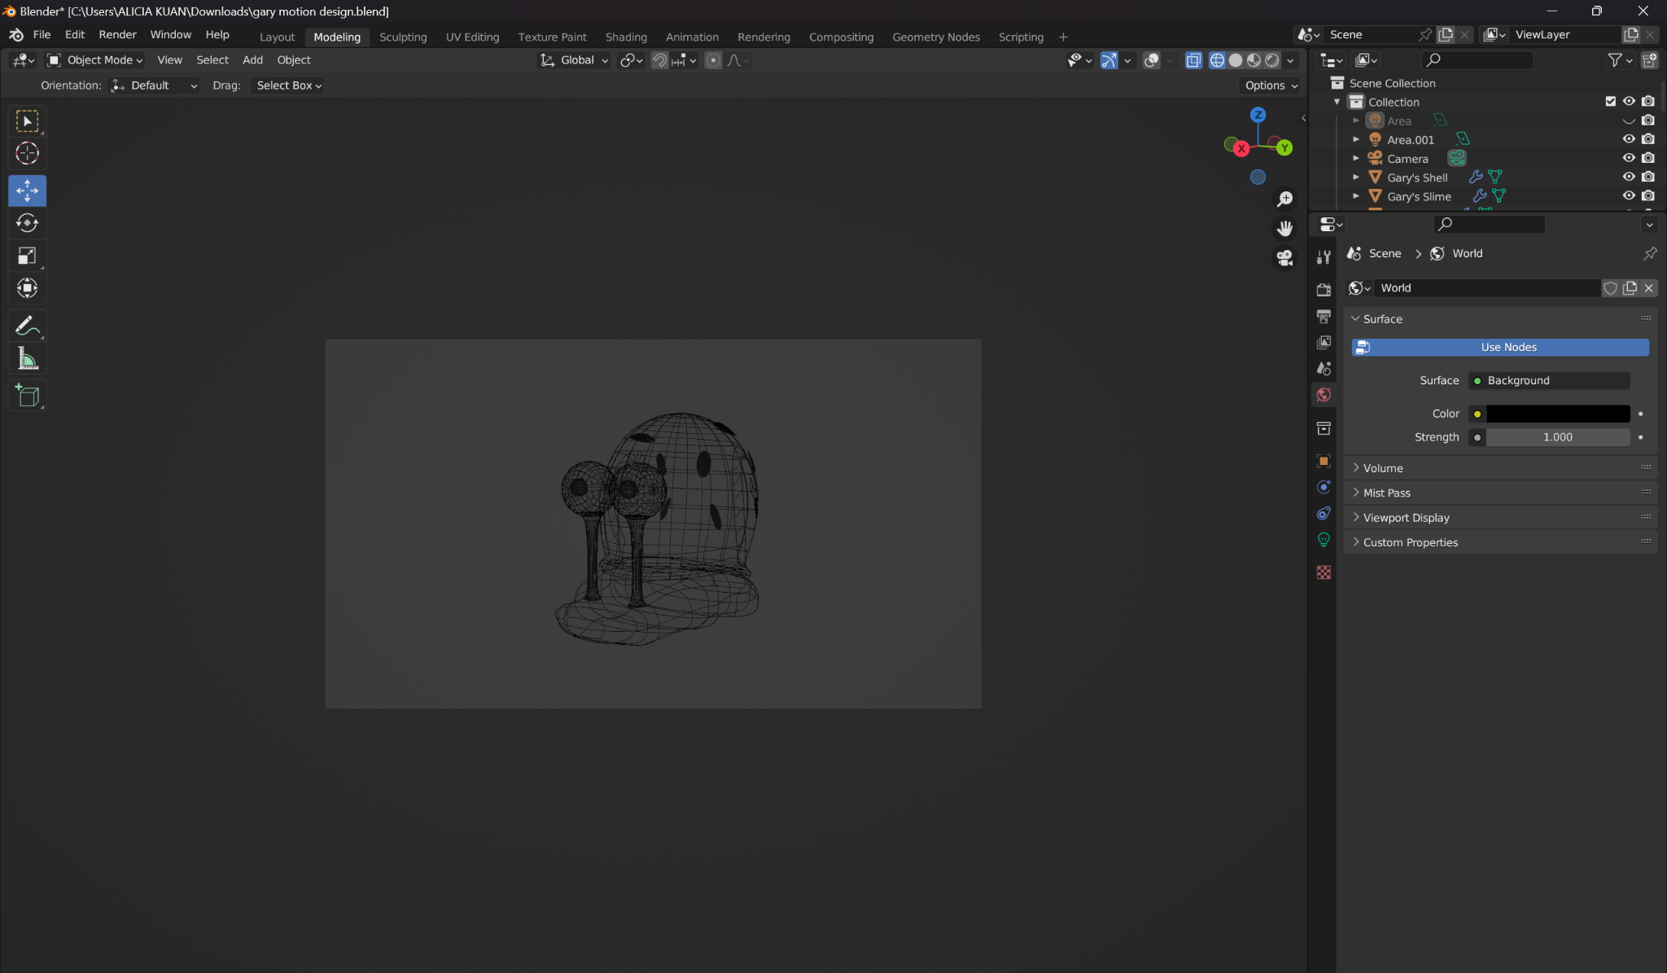Click the viewport zoom magnifier icon
The height and width of the screenshot is (973, 1667).
(x=1284, y=199)
